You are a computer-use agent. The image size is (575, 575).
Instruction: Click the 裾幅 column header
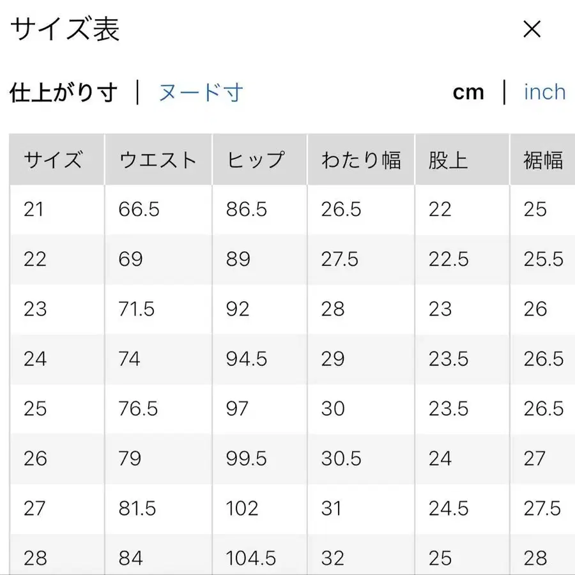543,159
